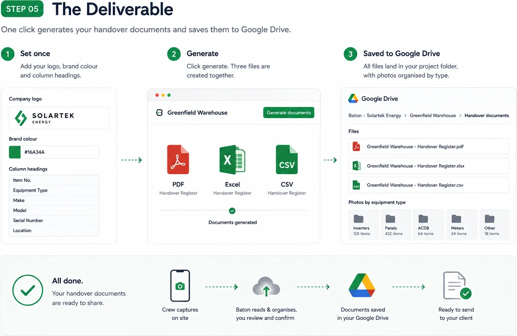The height and width of the screenshot is (336, 517).
Task: Select the PDF Handover Register icon
Action: click(178, 159)
